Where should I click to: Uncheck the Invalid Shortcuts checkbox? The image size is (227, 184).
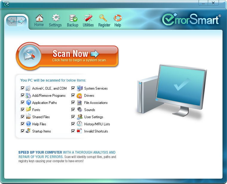[73, 131]
